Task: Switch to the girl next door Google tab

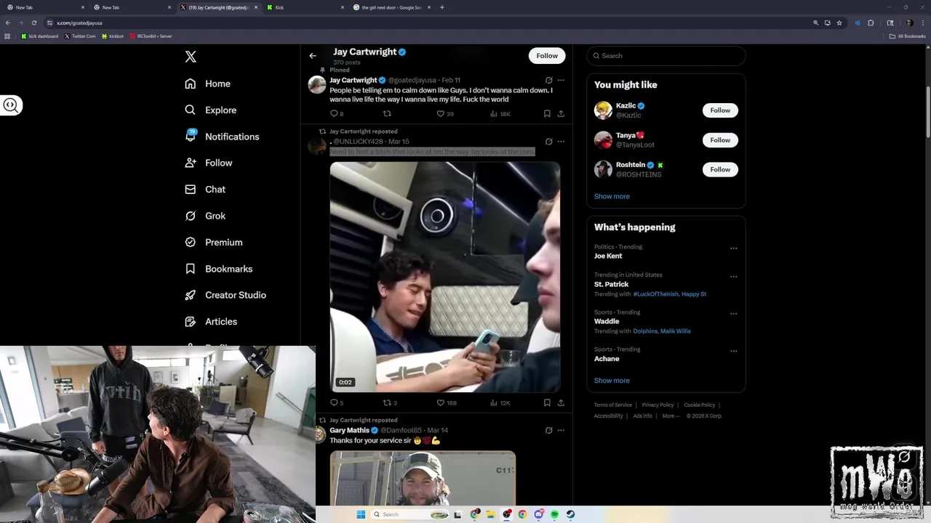Action: [x=392, y=7]
